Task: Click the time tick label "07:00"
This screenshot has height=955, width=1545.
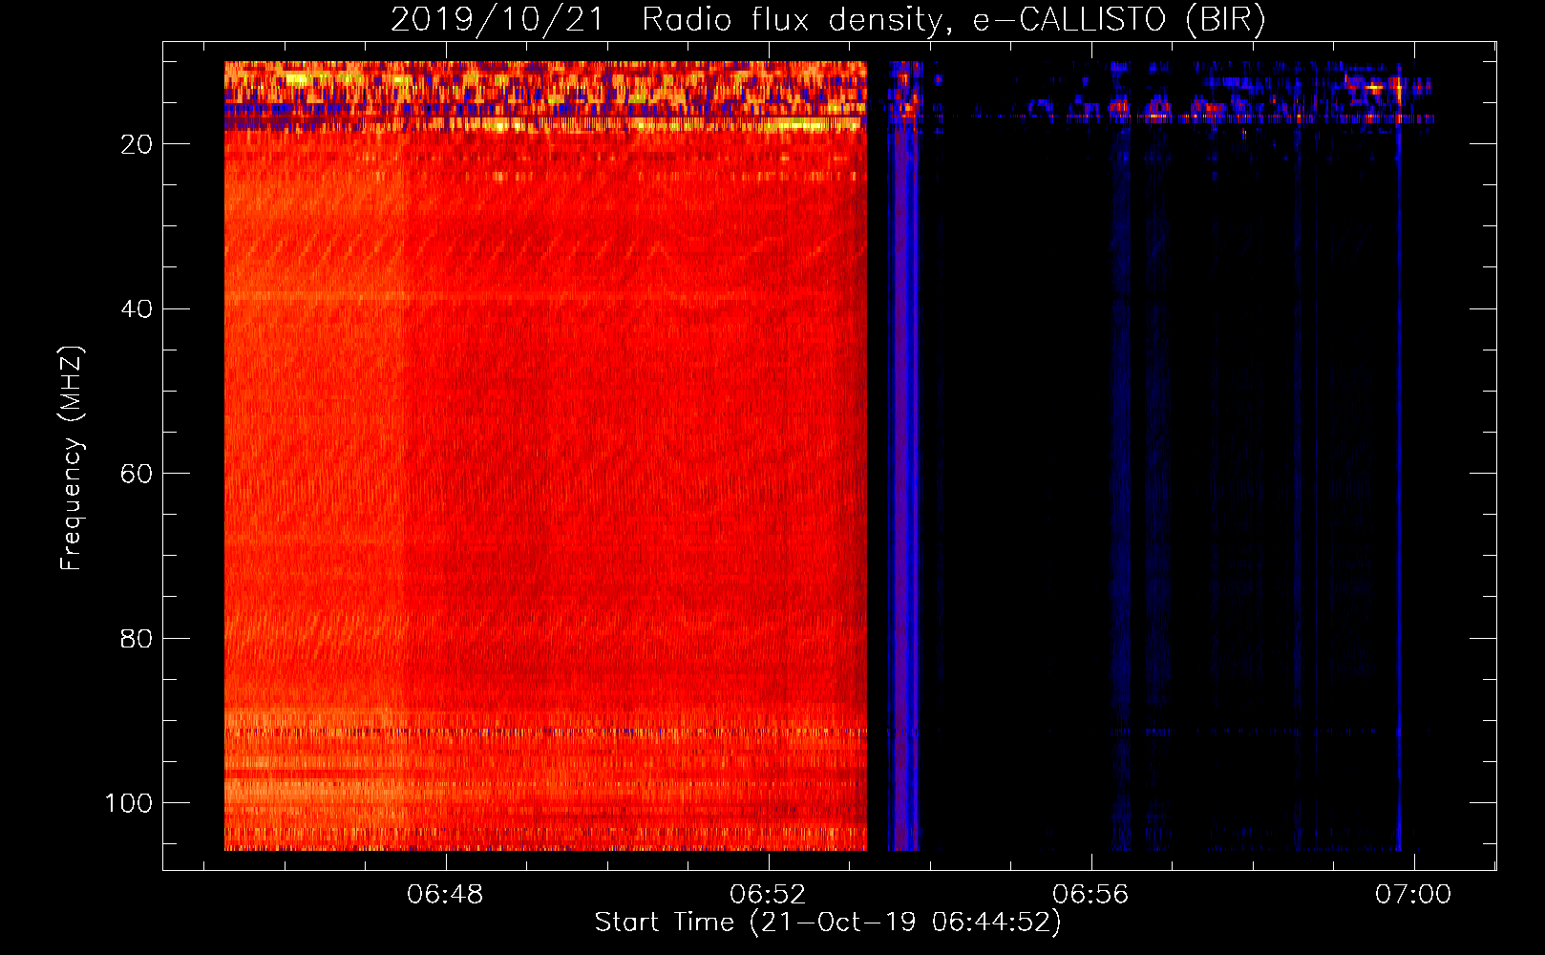Action: pyautogui.click(x=1413, y=895)
